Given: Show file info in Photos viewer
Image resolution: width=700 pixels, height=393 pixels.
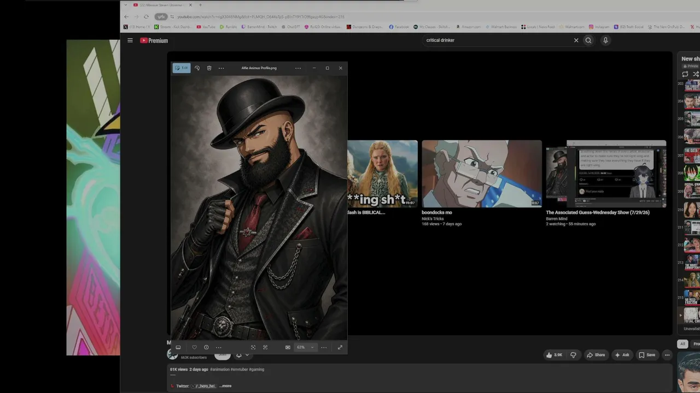Looking at the screenshot, I should 206,347.
